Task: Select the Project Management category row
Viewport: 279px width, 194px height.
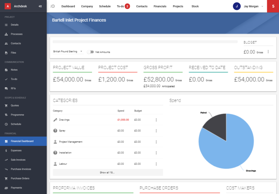Action: click(71, 142)
